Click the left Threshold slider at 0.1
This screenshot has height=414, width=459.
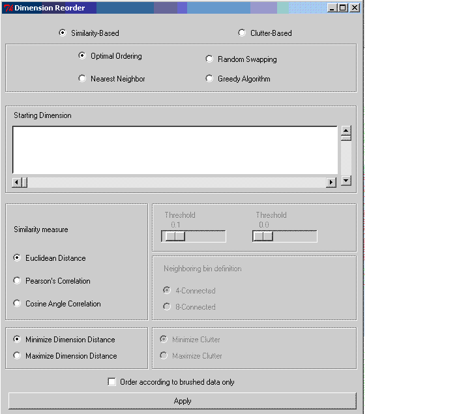pyautogui.click(x=175, y=236)
